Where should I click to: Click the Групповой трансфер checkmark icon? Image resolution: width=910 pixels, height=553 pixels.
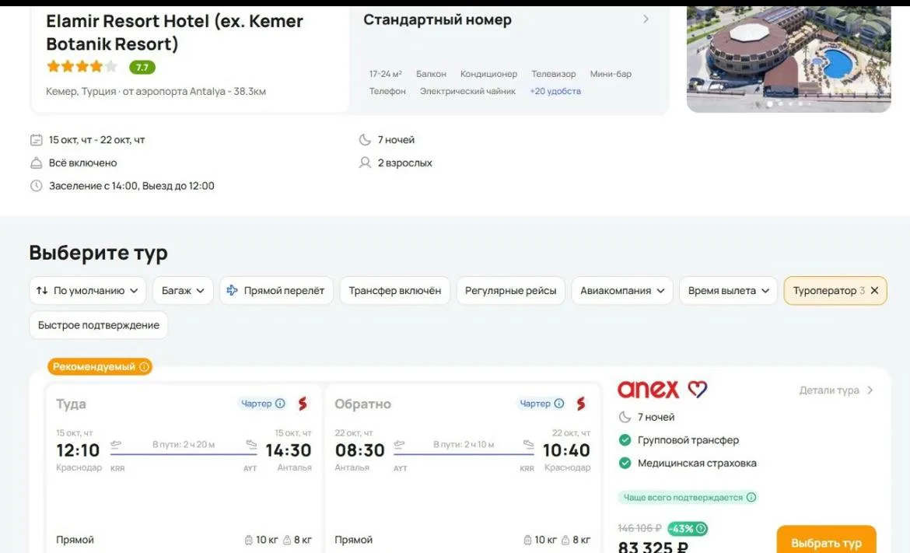coord(625,440)
